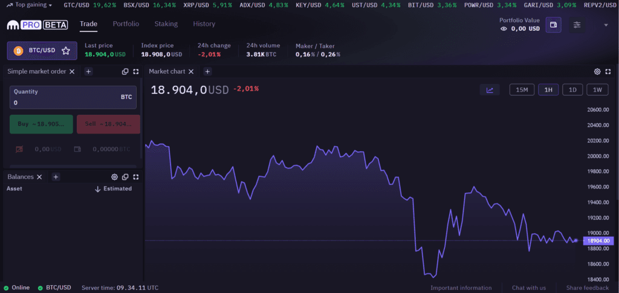Select the line chart type icon

click(490, 90)
